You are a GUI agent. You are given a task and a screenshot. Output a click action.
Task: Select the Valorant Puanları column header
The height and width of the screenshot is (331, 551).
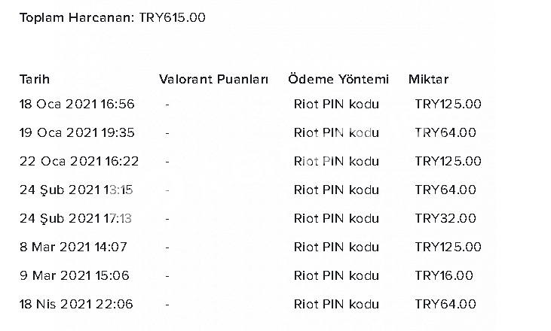pyautogui.click(x=213, y=79)
